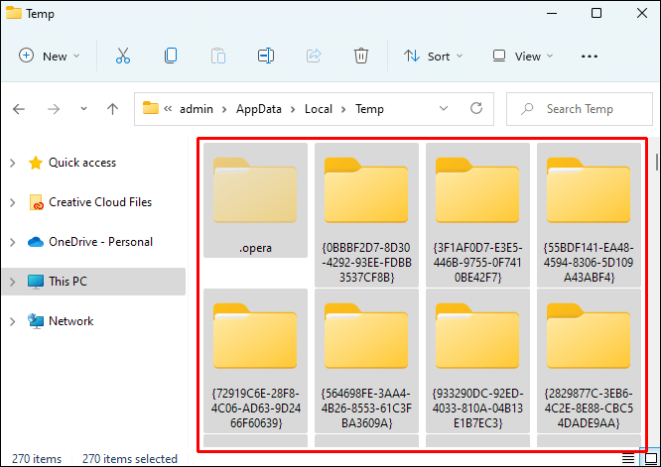This screenshot has width=661, height=467.
Task: Go forward with the right arrow
Action: 54,109
